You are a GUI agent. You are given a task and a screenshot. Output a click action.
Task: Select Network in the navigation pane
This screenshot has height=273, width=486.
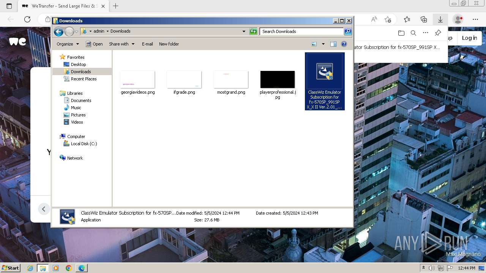tap(75, 158)
